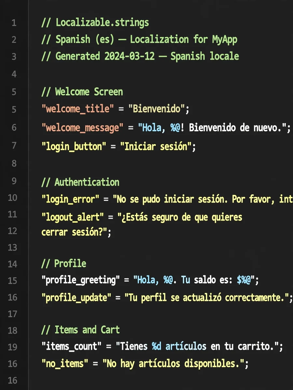Click line number 9 in the gutter

coord(14,180)
